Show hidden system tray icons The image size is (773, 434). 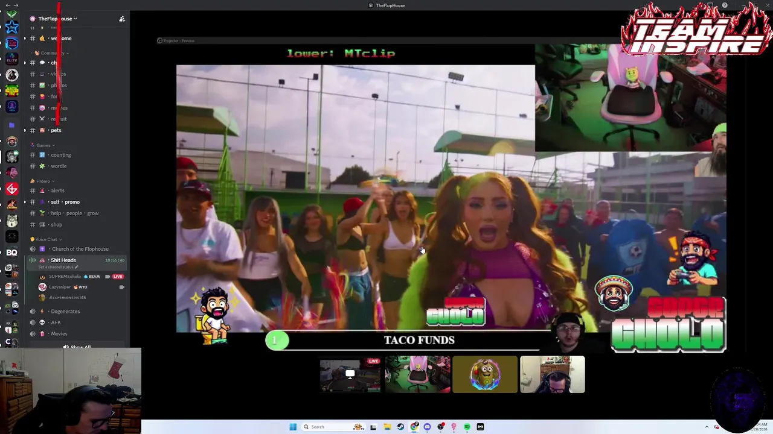pos(707,427)
